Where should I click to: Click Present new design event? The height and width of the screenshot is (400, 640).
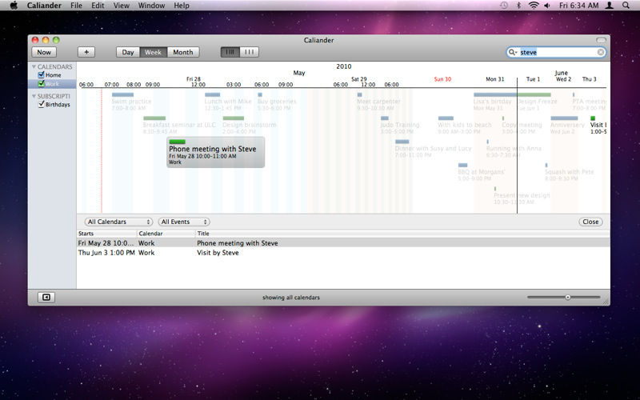pyautogui.click(x=522, y=195)
